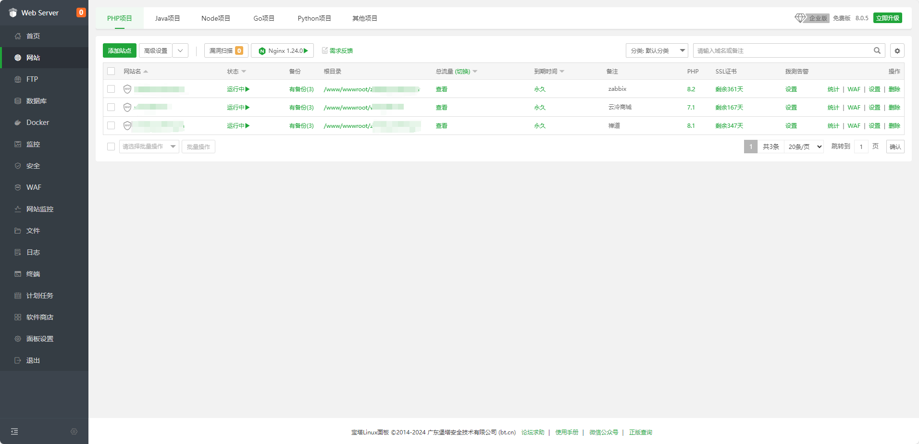Screen dimensions: 919x444
Task: Toggle the select-all header checkbox
Action: coord(111,71)
